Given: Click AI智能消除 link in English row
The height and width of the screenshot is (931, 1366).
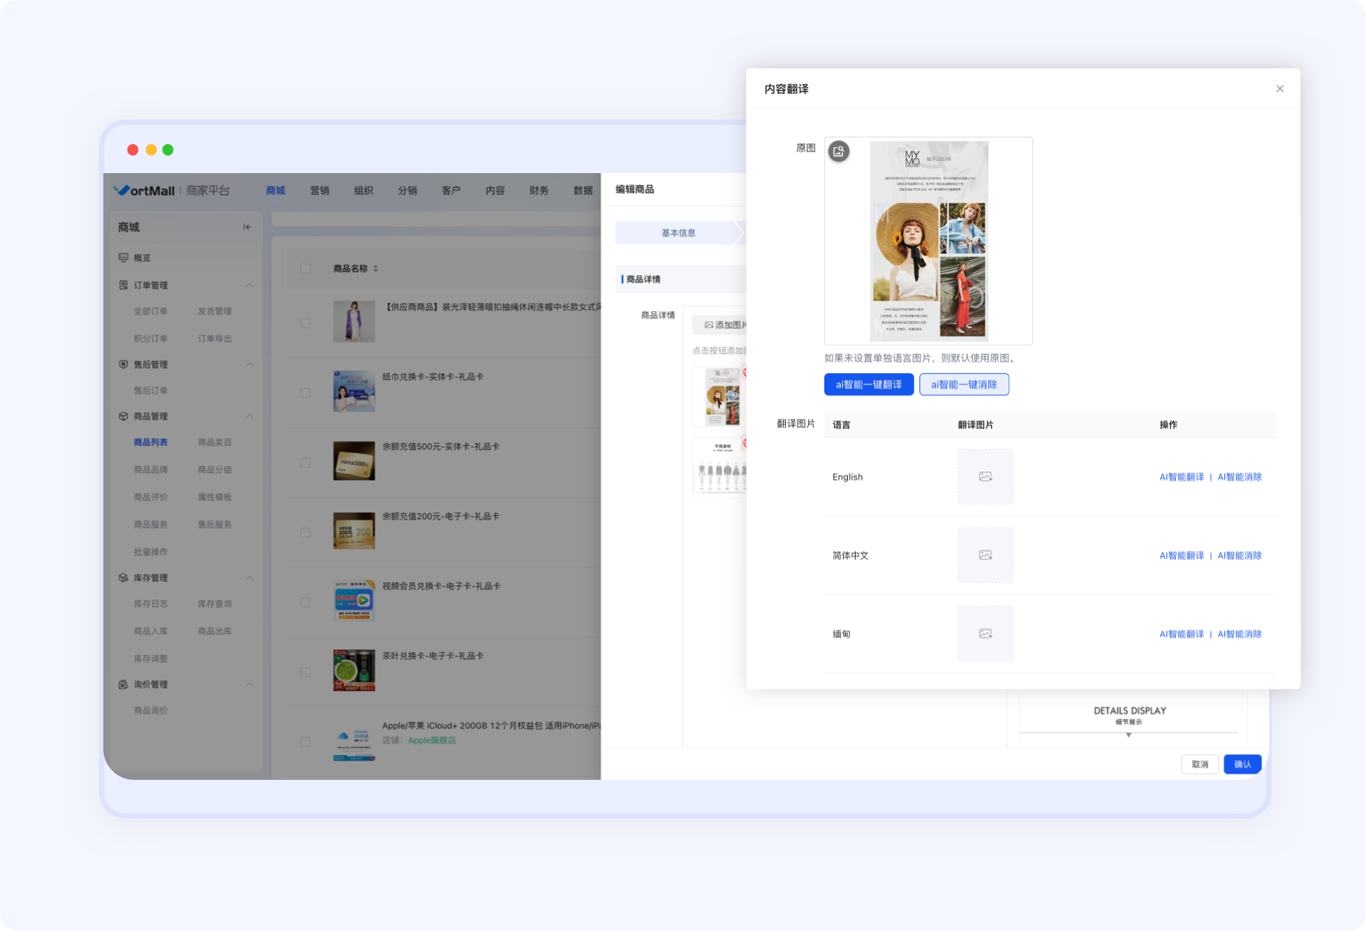Looking at the screenshot, I should click(x=1239, y=477).
